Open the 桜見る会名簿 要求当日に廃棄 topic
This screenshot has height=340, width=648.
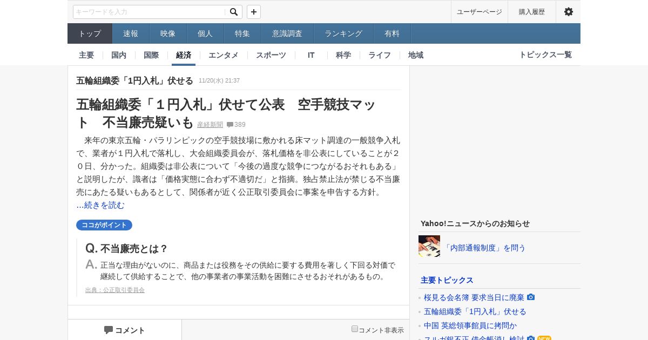pos(474,297)
